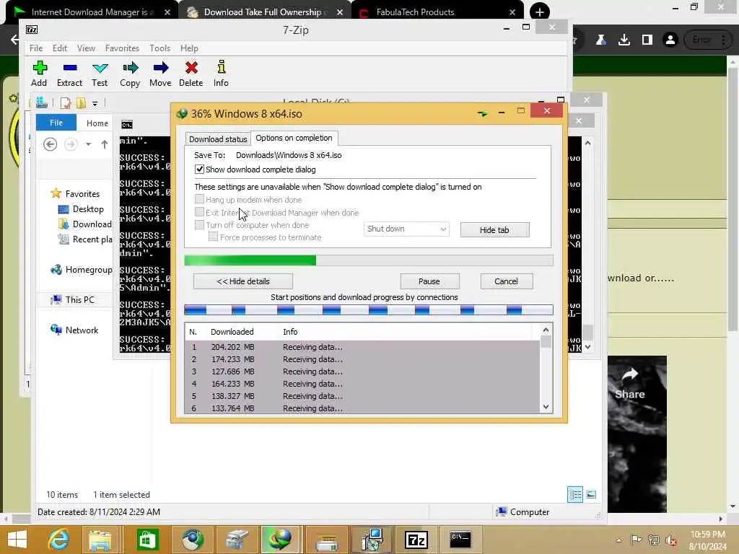Screen dimensions: 739x554
Task: Open a new browser tab with plus button
Action: (540, 12)
